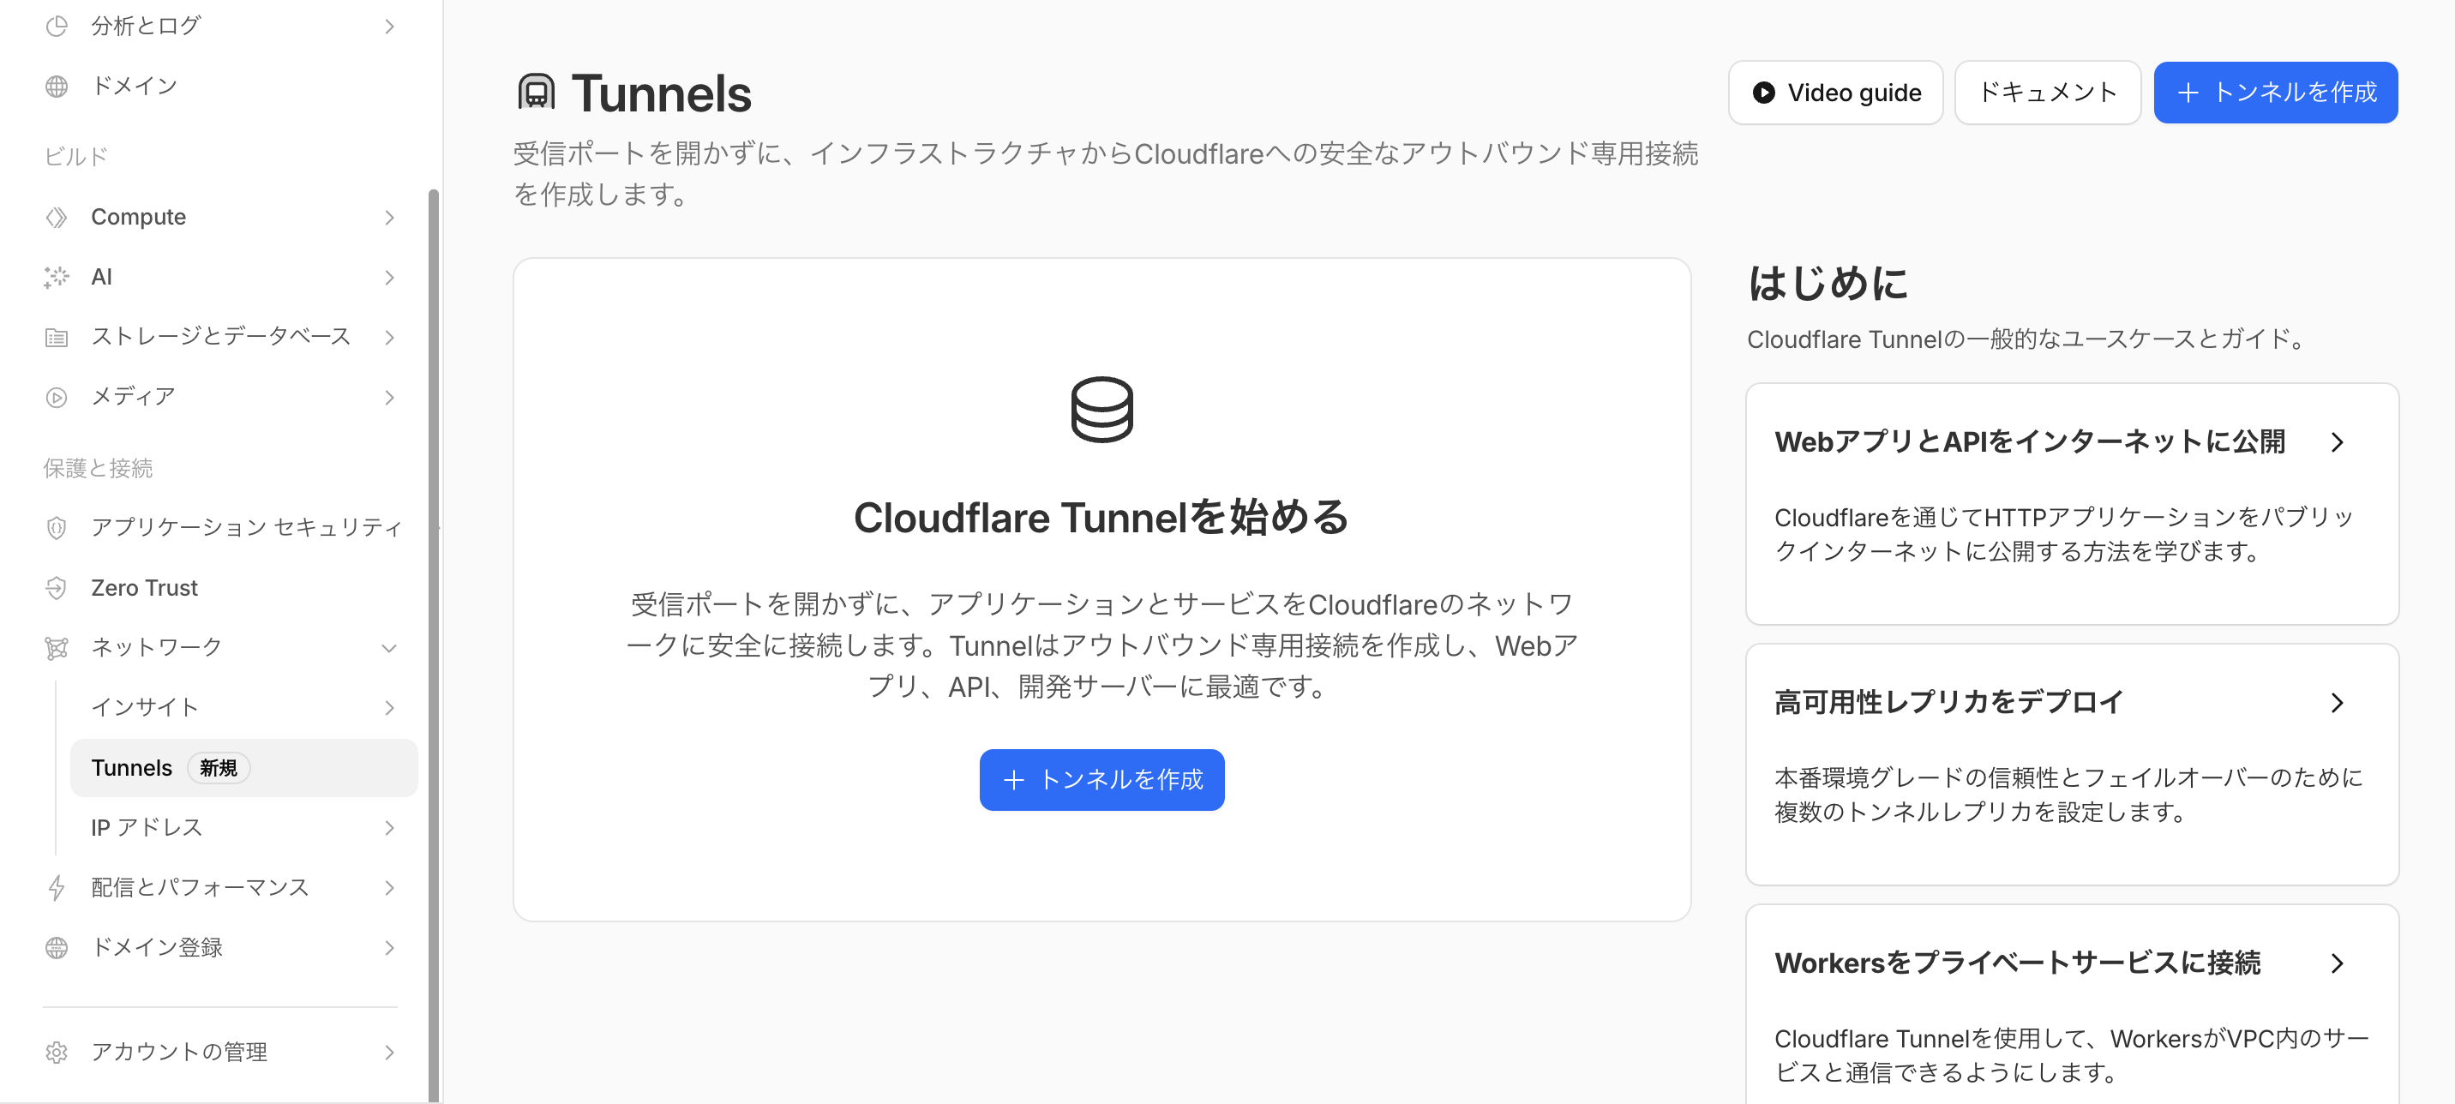Click the storage and databases icon

click(57, 338)
